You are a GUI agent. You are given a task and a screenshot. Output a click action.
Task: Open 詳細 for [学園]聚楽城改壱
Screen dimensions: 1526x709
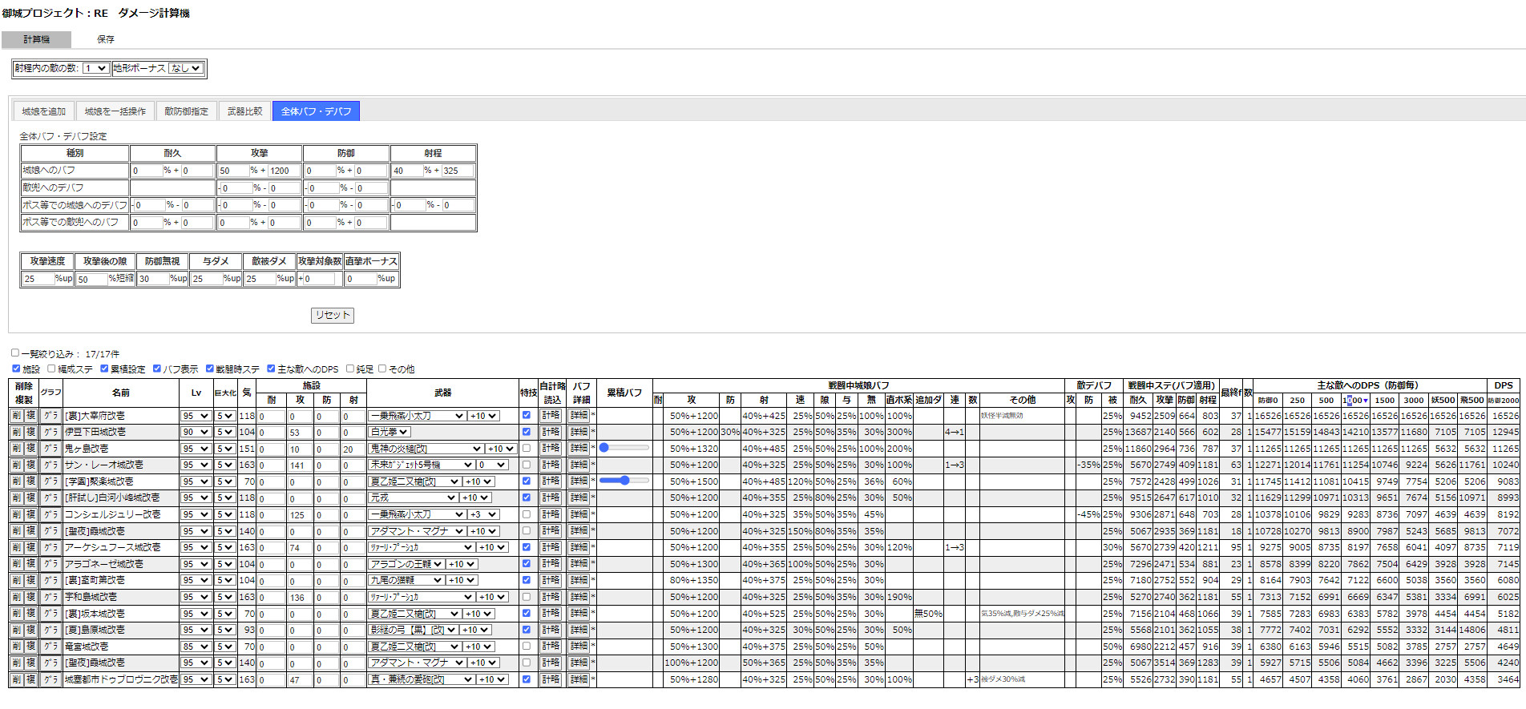coord(579,481)
